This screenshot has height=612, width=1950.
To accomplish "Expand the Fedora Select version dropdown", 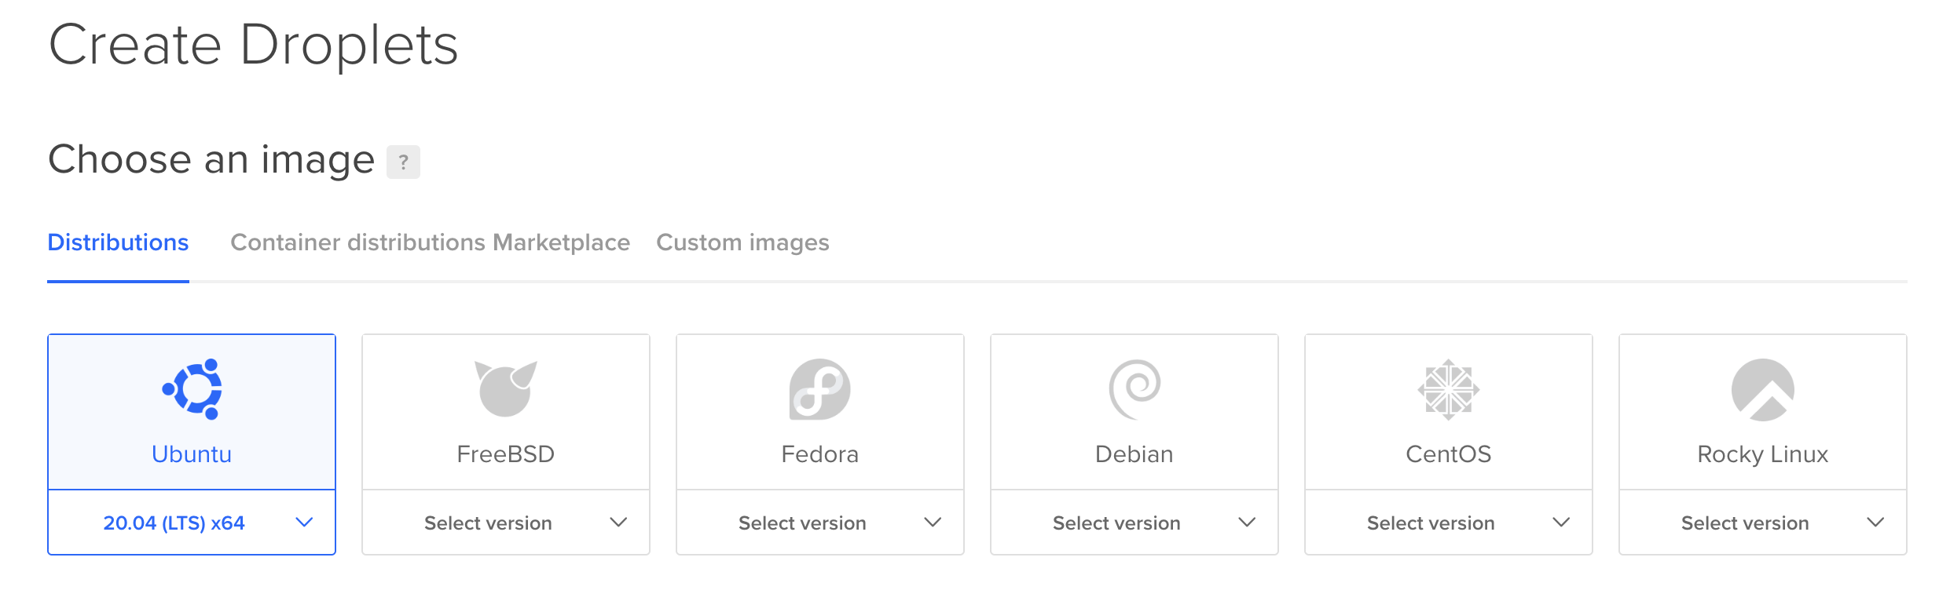I will pyautogui.click(x=819, y=522).
